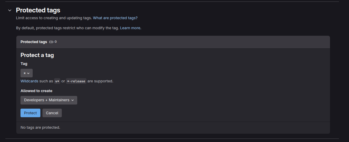Click the *-release wildcard example code
349x142 pixels.
76,81
